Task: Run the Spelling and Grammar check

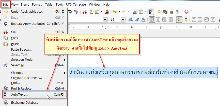Action: point(70,12)
